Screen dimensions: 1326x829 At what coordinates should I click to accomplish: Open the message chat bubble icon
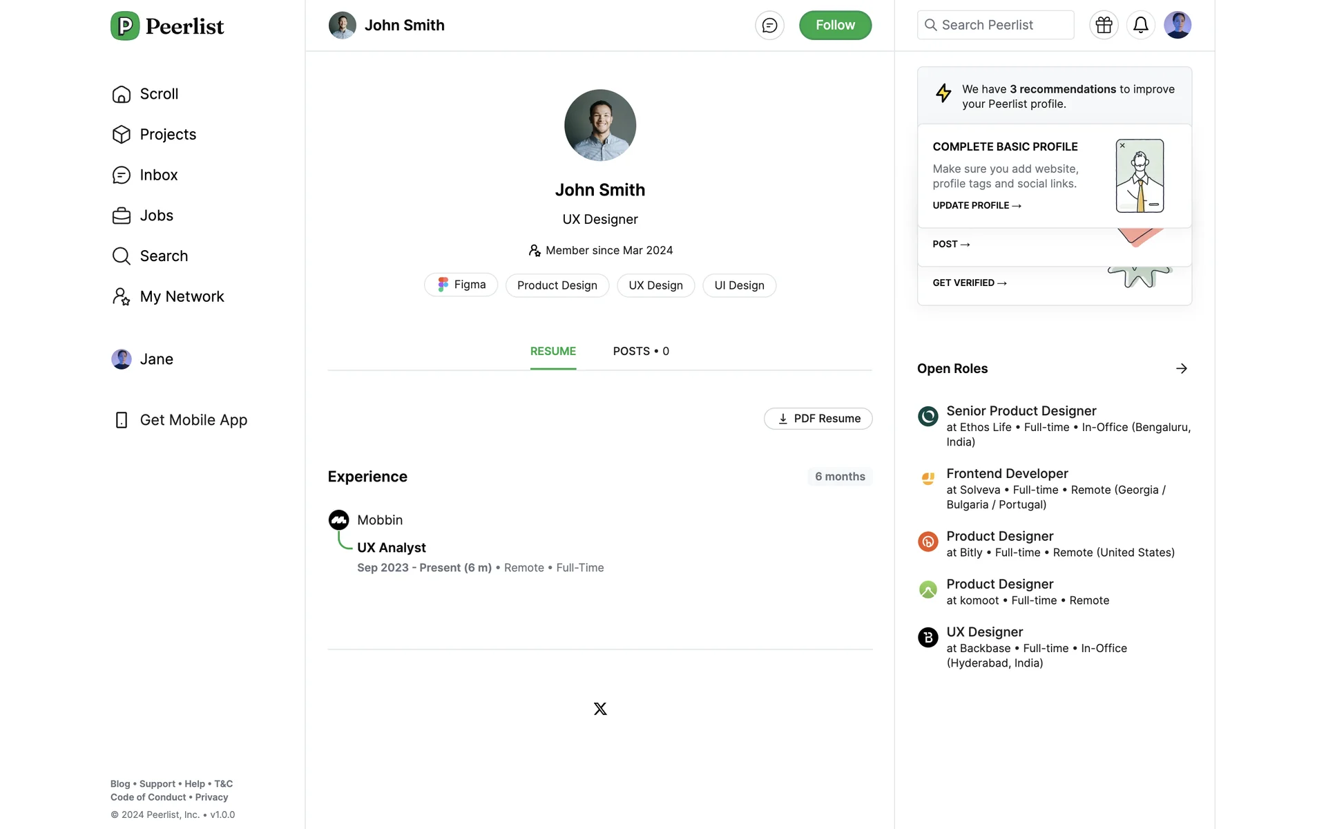pos(769,26)
